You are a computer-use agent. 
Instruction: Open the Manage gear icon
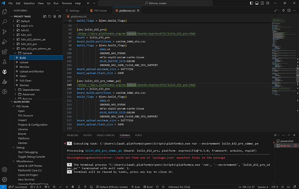click(4, 179)
